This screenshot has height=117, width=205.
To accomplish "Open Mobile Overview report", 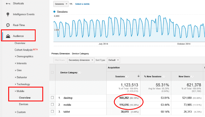I will [x=25, y=98].
